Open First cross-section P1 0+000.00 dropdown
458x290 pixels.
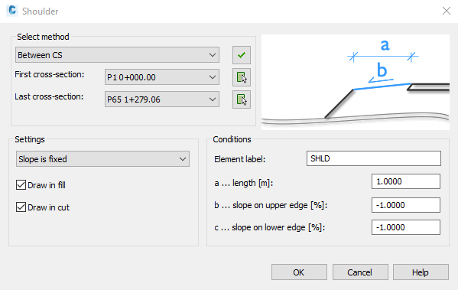click(x=162, y=77)
